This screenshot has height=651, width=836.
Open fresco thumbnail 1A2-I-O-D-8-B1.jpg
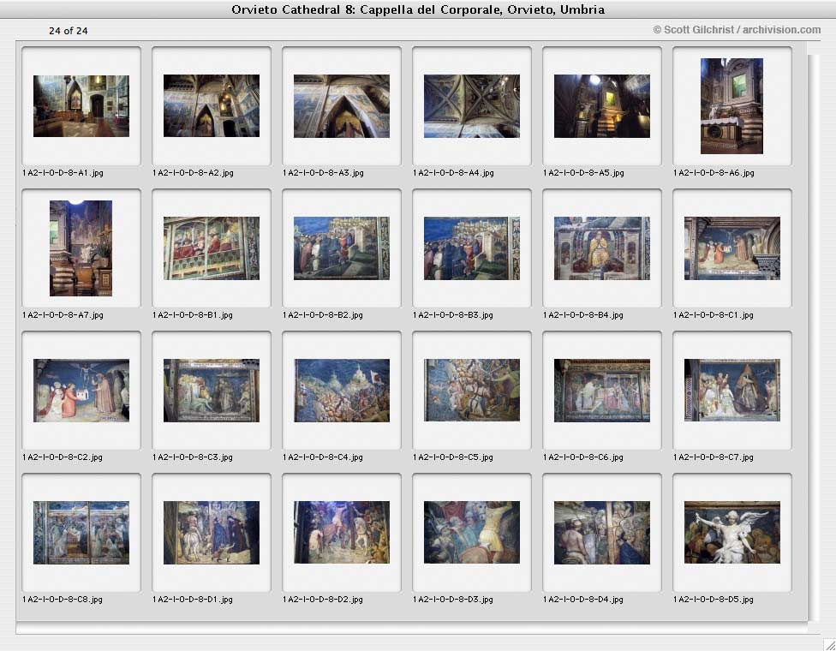pos(211,248)
